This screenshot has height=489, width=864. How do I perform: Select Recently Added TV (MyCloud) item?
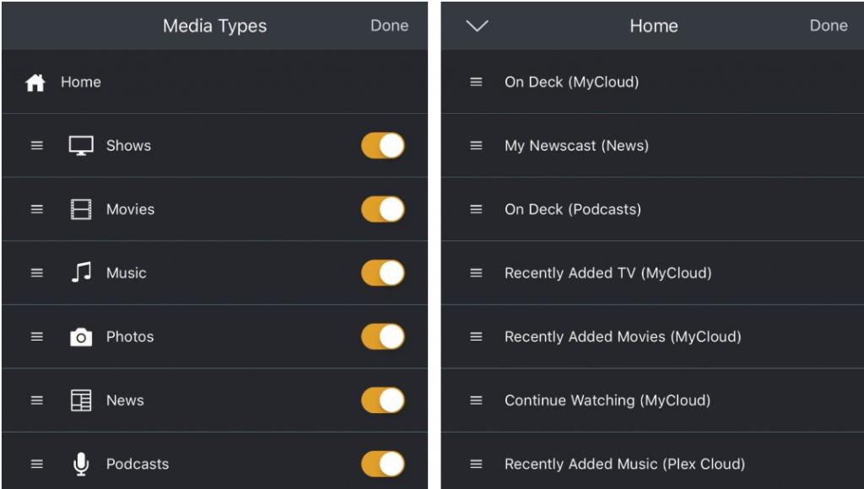pos(652,272)
